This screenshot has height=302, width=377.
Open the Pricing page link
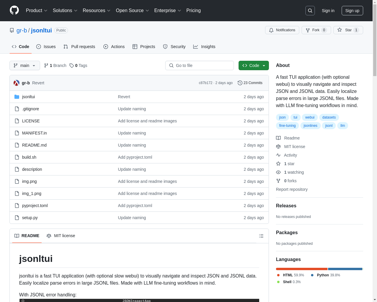tap(194, 11)
